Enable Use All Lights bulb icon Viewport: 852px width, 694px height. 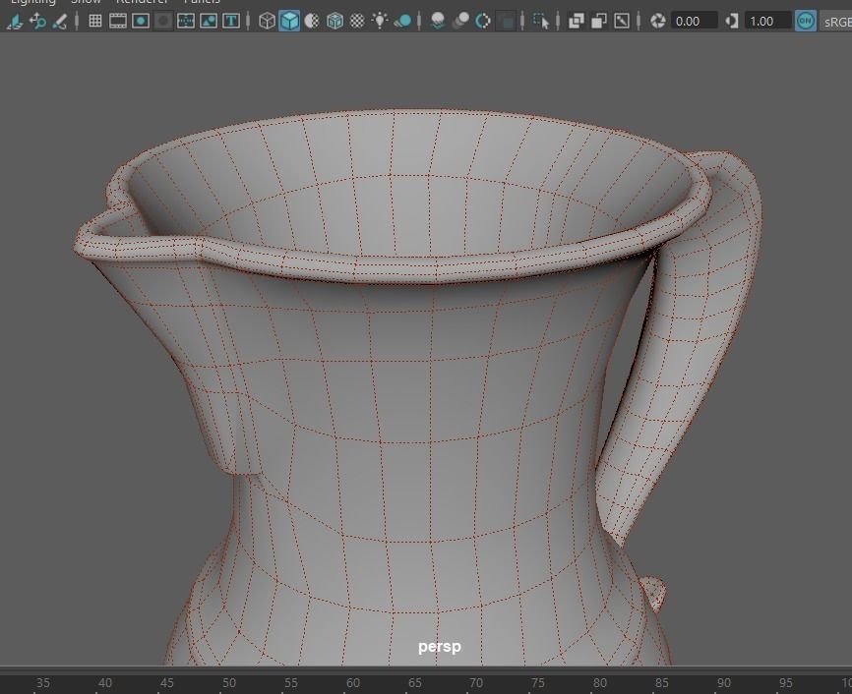pyautogui.click(x=380, y=22)
